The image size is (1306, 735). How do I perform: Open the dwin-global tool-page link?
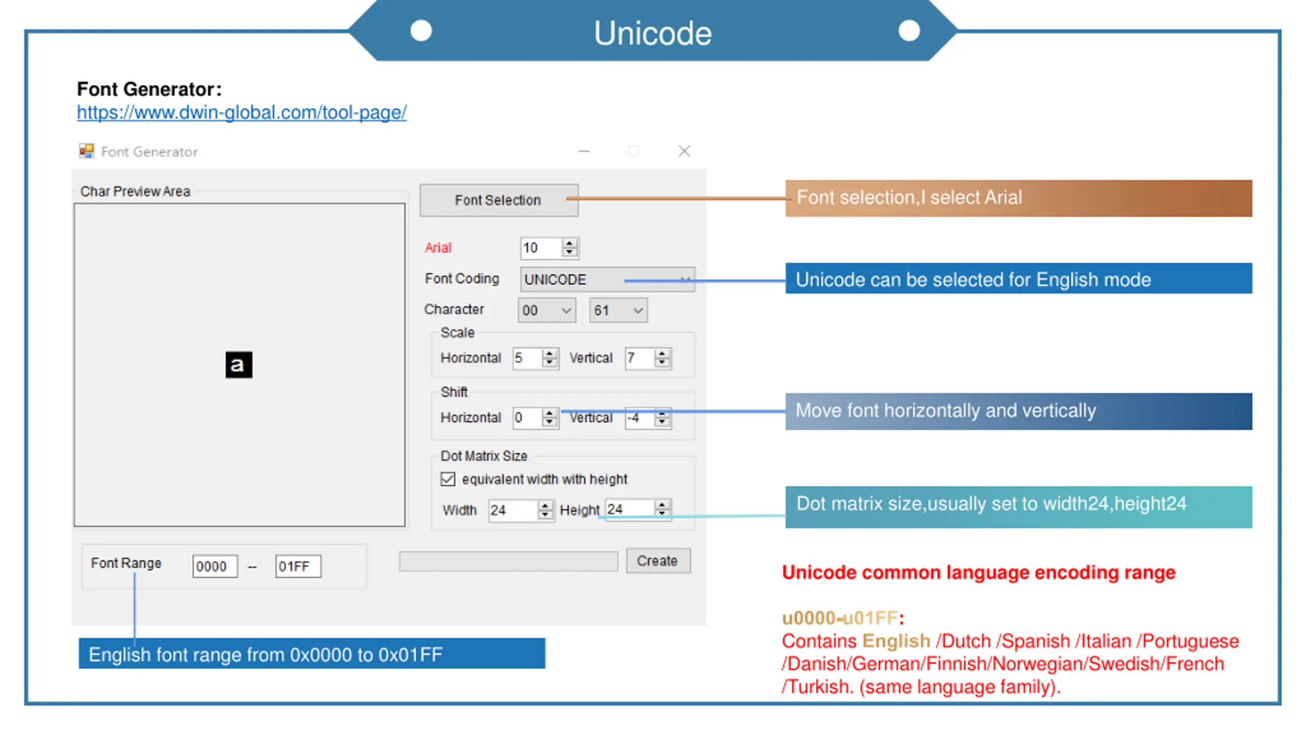point(241,112)
